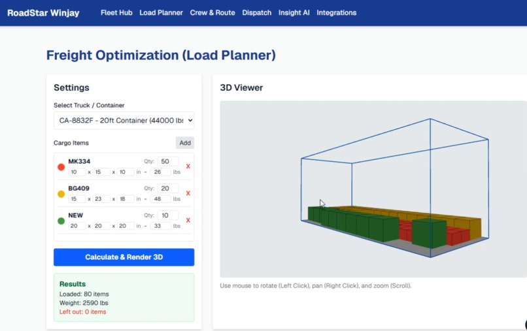Delete the NEW cargo item
The width and height of the screenshot is (527, 331).
click(188, 220)
